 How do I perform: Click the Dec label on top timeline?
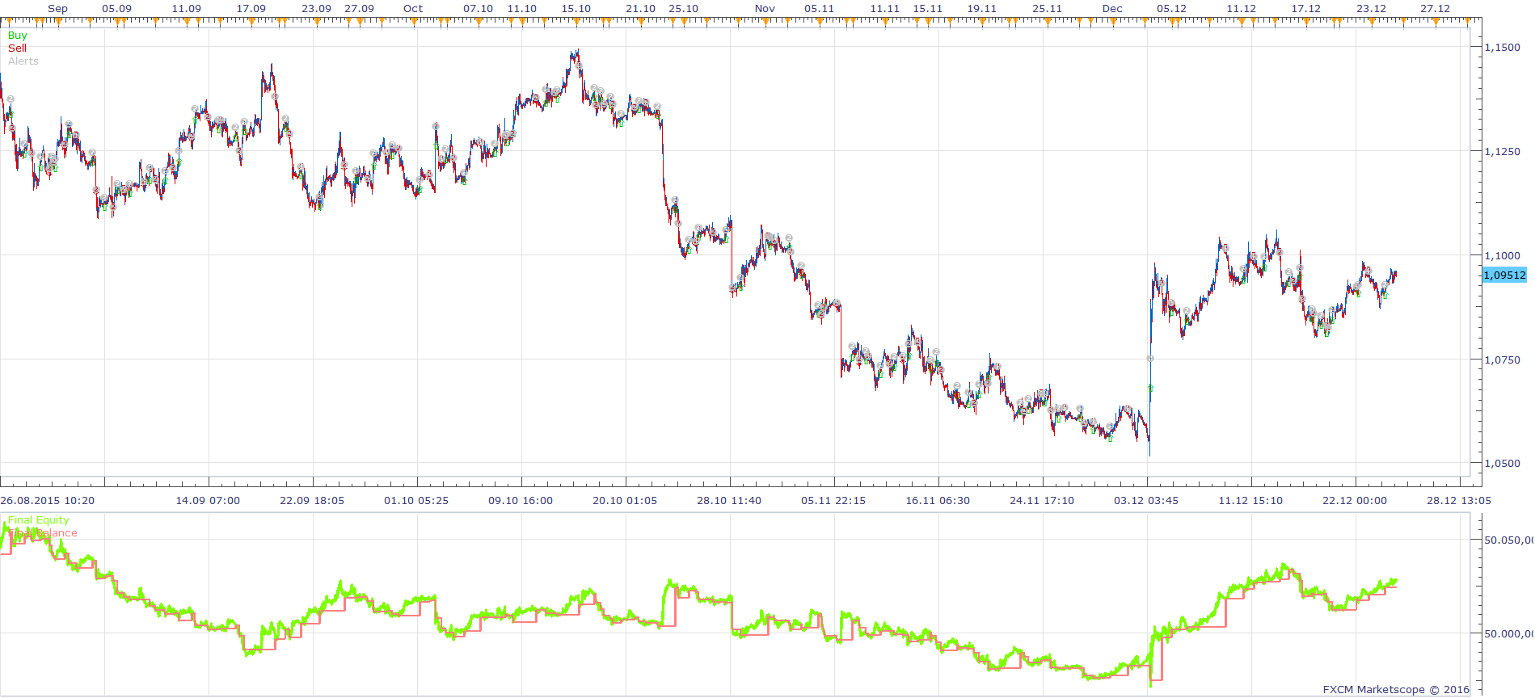point(1112,9)
